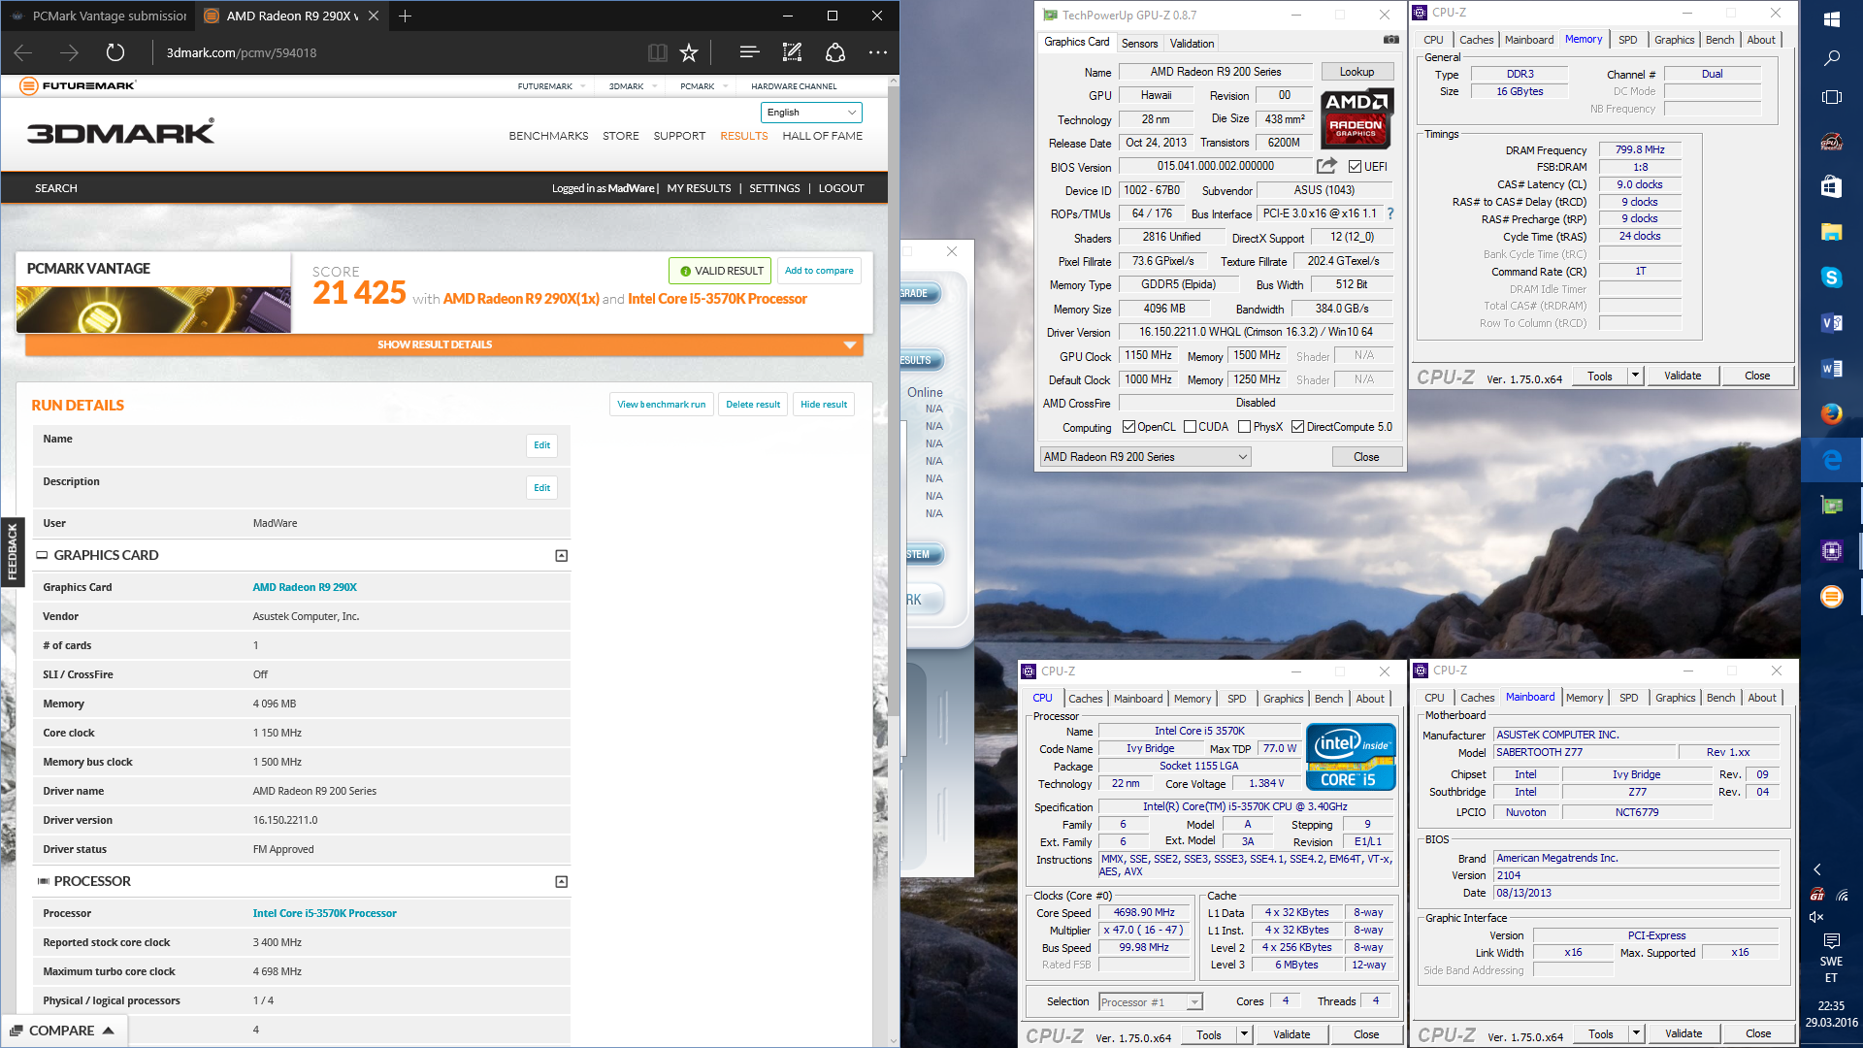Click the browser refresh icon
Viewport: 1863px width, 1048px height.
[x=114, y=52]
